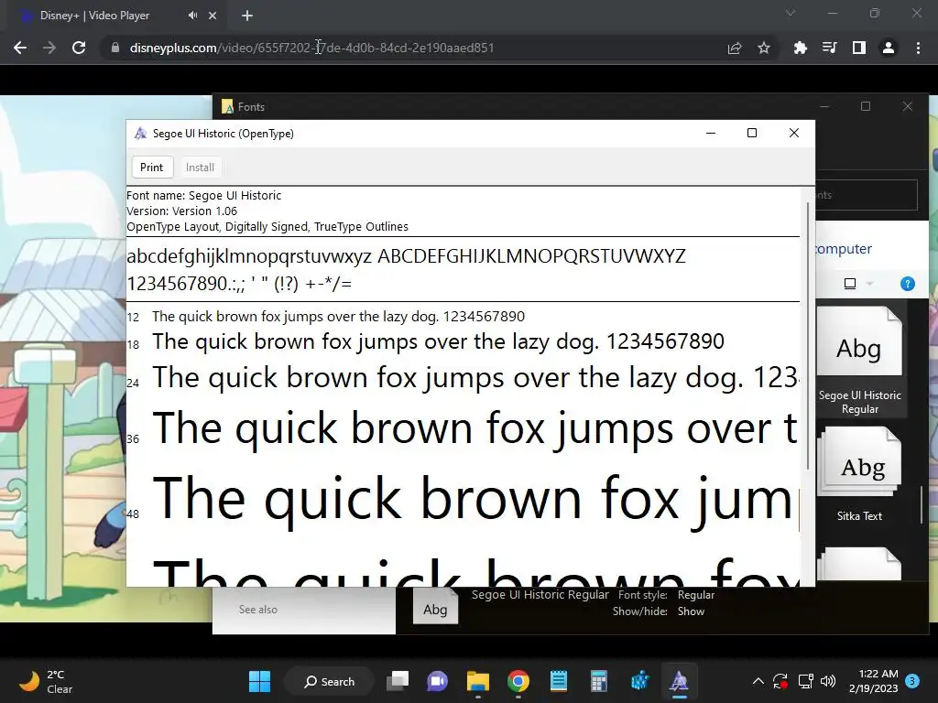
Task: Click the size 12 sample sentence
Action: (x=339, y=316)
